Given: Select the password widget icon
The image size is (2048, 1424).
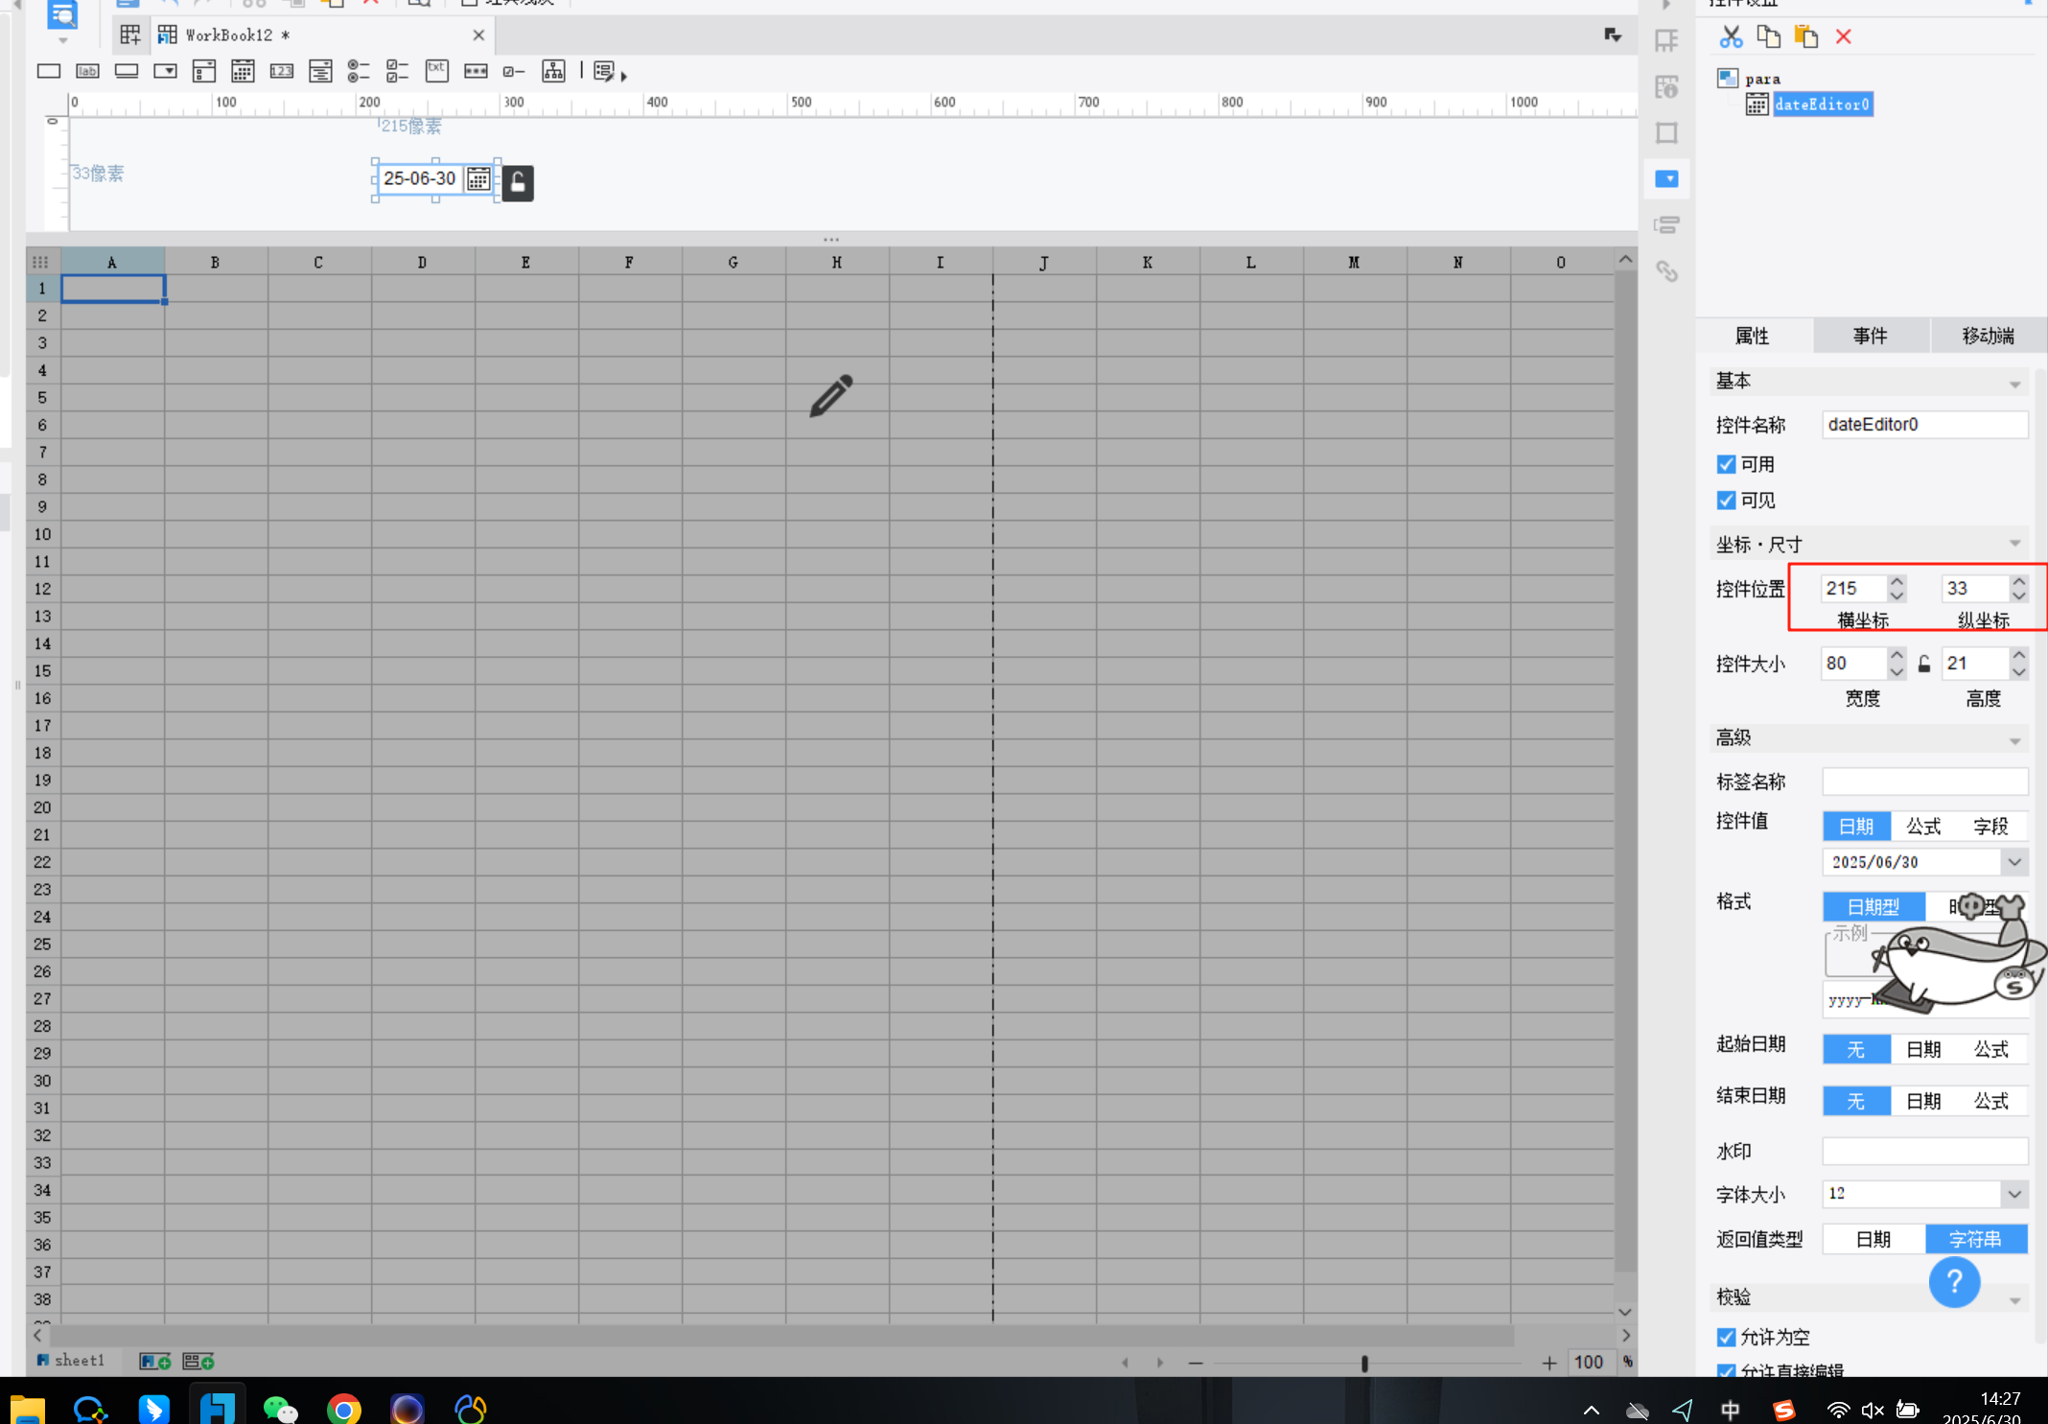Looking at the screenshot, I should pyautogui.click(x=476, y=71).
